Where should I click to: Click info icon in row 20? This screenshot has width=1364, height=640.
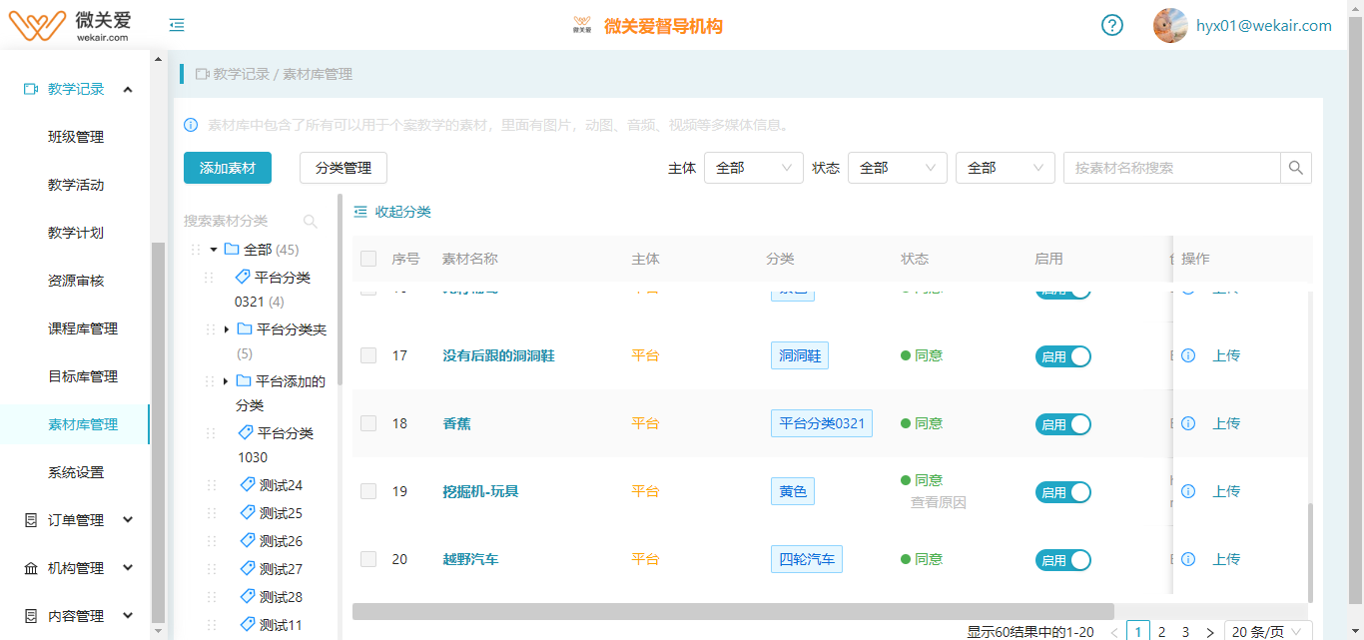tap(1188, 559)
